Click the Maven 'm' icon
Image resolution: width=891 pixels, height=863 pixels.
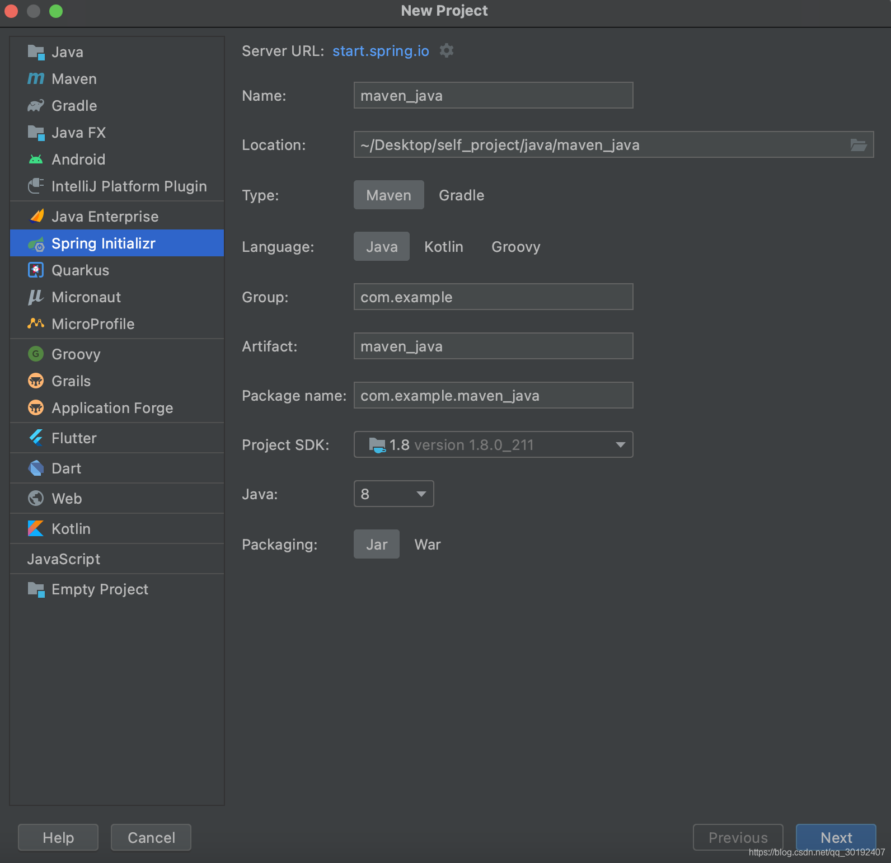[x=36, y=79]
